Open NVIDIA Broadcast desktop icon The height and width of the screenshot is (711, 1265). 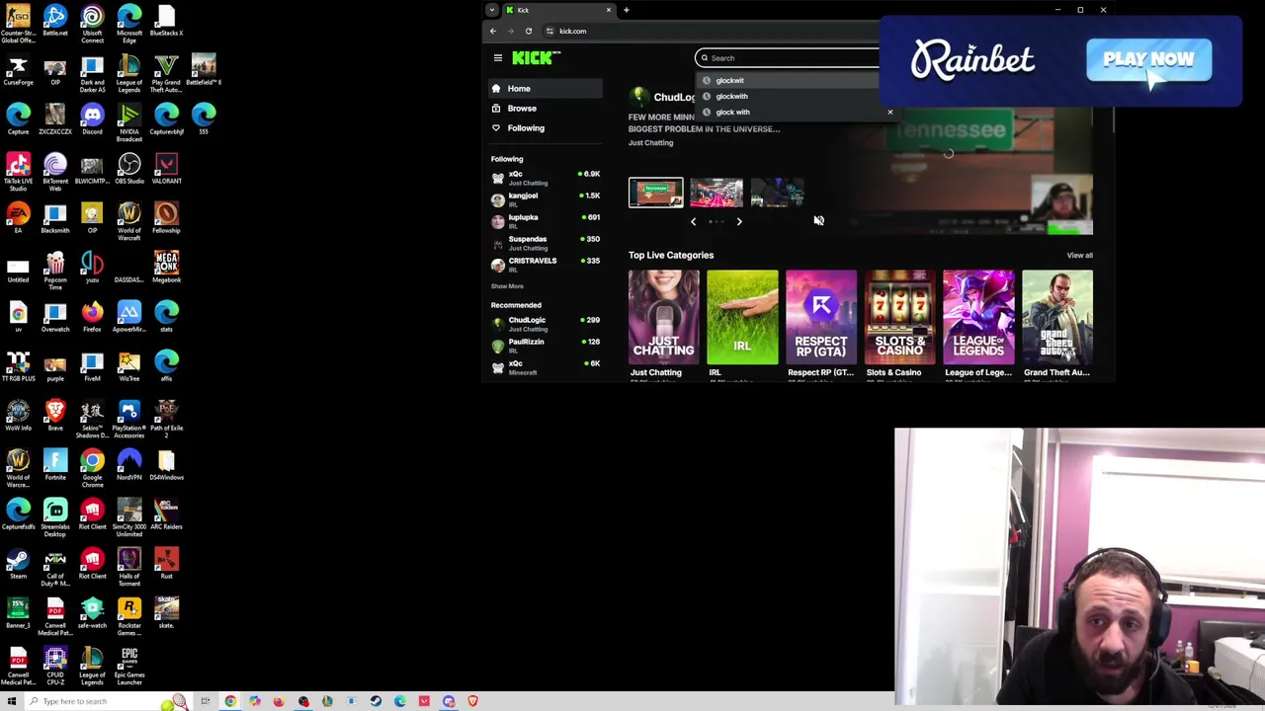(x=129, y=123)
